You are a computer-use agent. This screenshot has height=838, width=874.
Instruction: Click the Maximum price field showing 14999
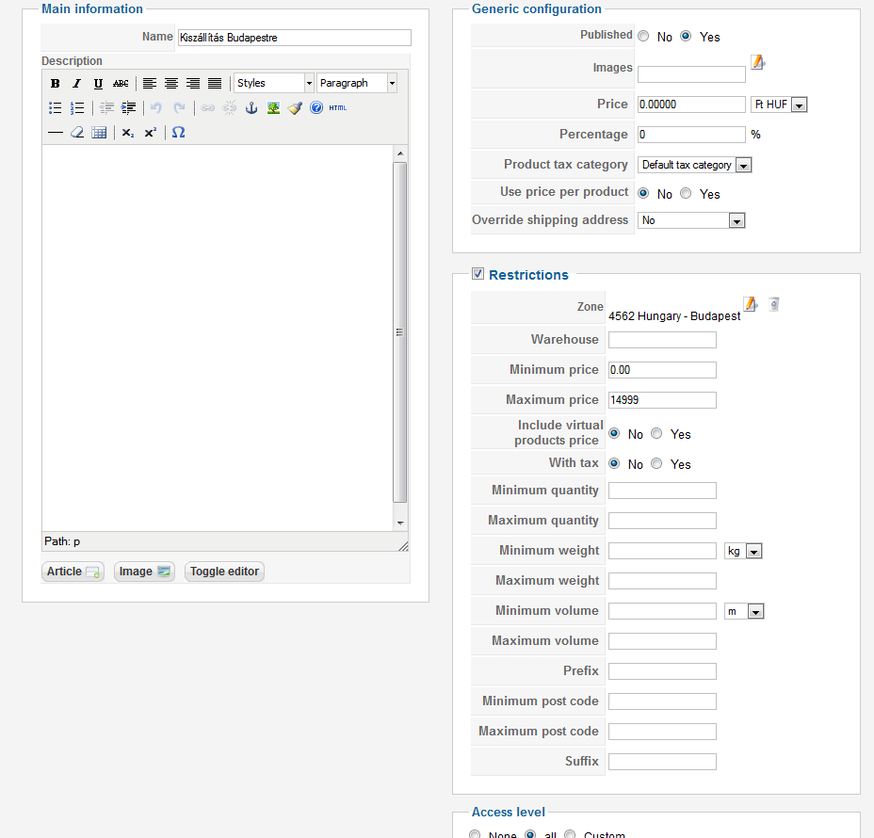[662, 400]
